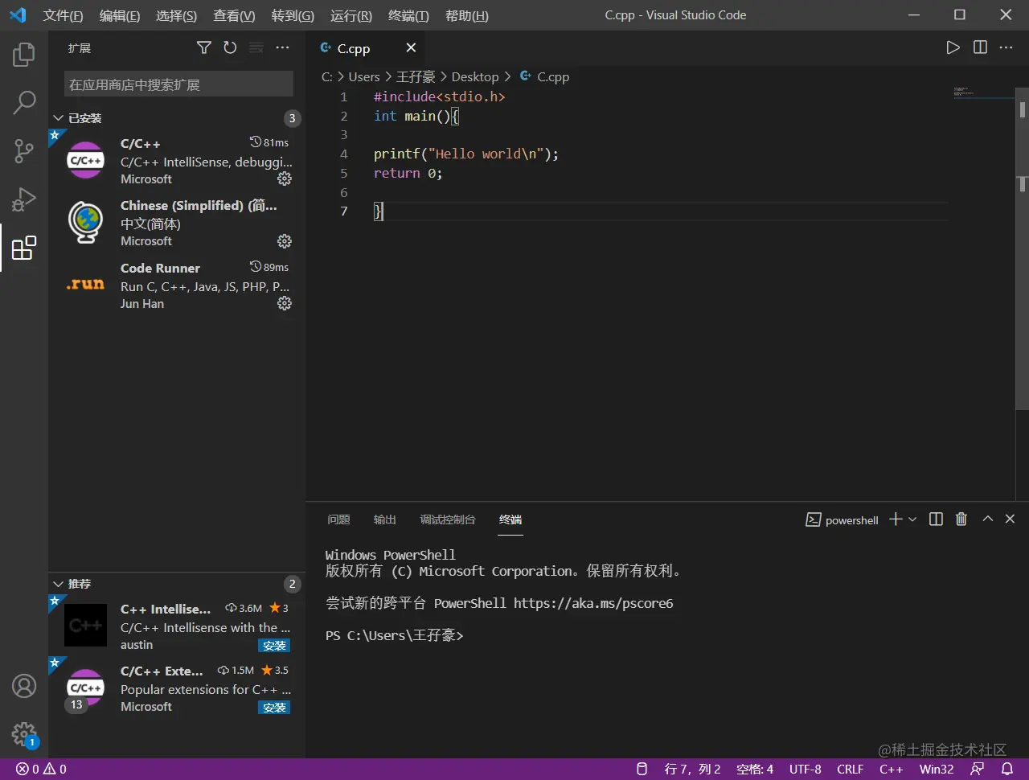Image resolution: width=1029 pixels, height=780 pixels.
Task: Filter extensions using the funnel icon
Action: coord(204,48)
